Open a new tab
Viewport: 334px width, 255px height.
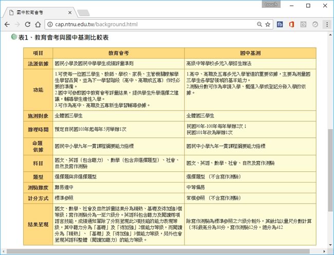pos(83,13)
